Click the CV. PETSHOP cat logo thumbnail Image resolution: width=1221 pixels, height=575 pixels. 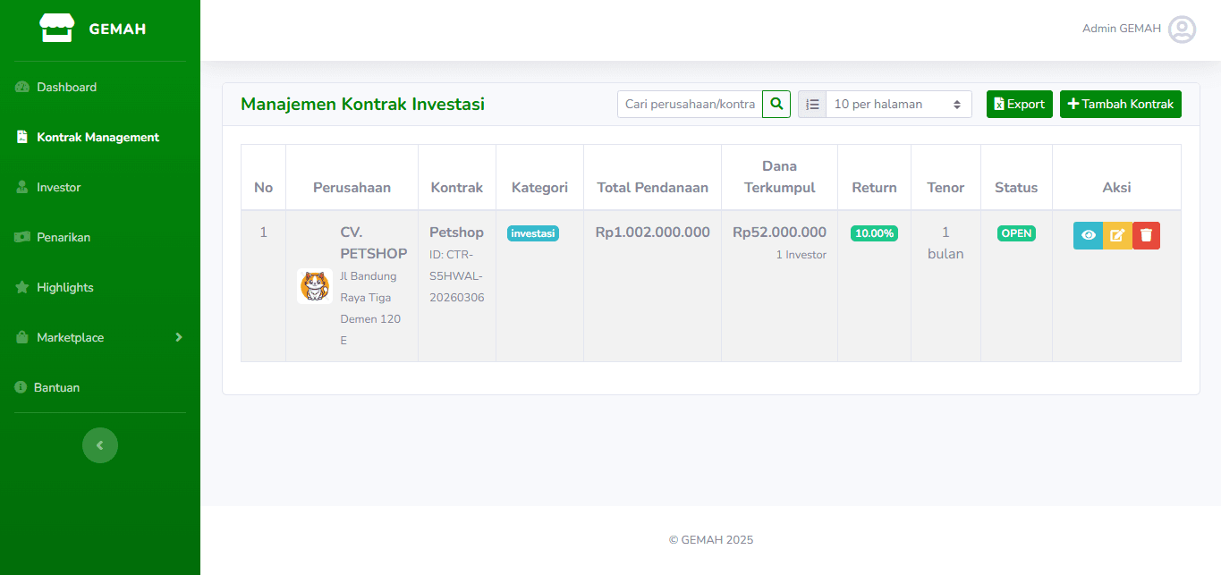pos(314,286)
